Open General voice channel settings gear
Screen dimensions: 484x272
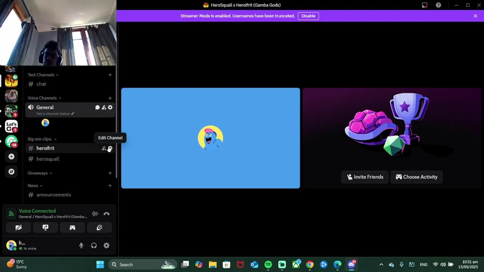click(110, 108)
